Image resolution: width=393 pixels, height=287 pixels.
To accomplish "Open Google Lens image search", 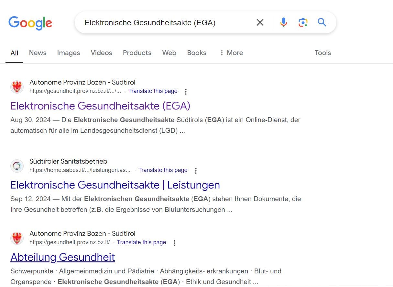I will pos(303,22).
